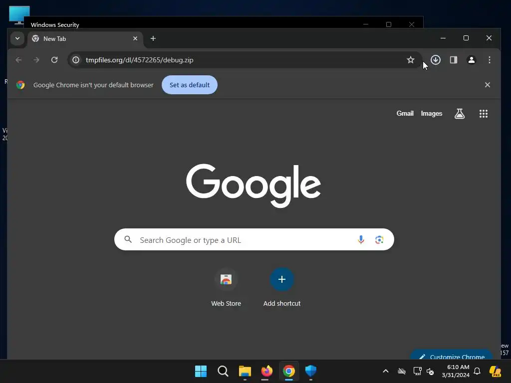The height and width of the screenshot is (383, 511).
Task: Bookmark this tab with star icon
Action: click(411, 60)
